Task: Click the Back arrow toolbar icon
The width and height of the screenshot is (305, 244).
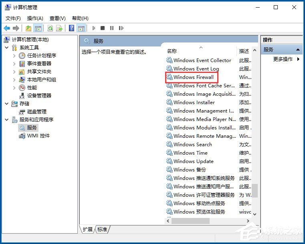Action: pos(7,28)
